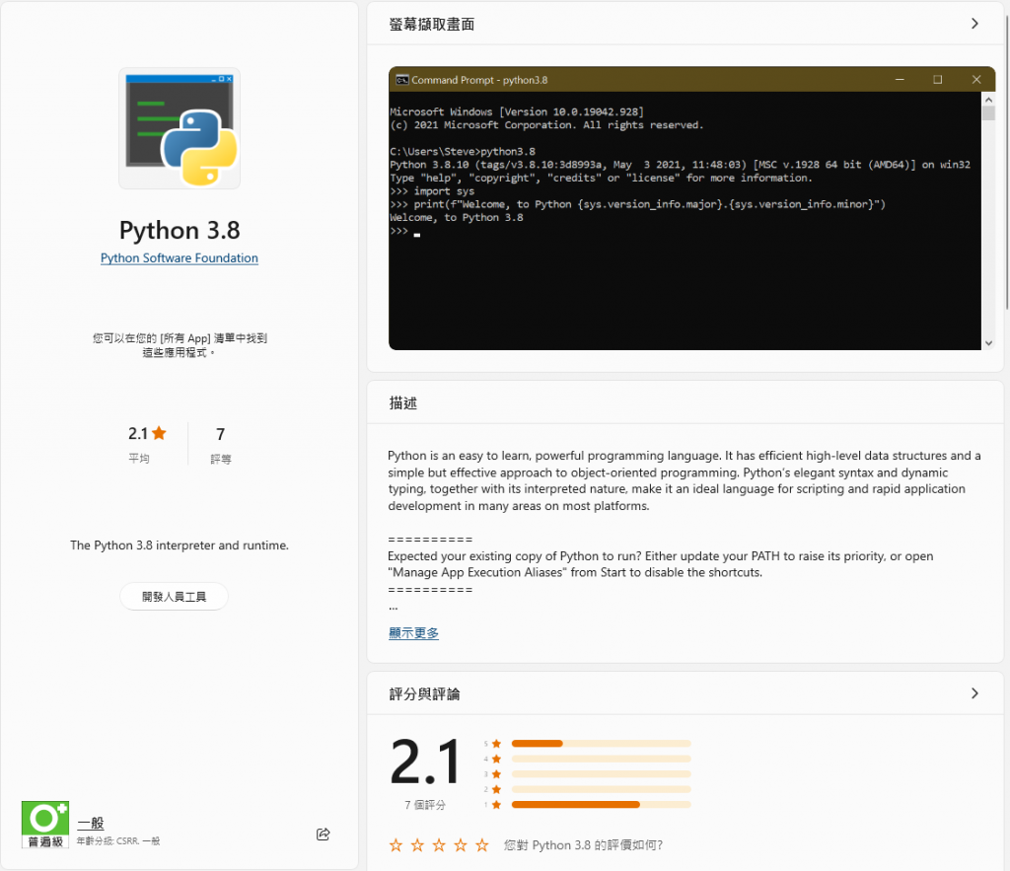Click the 4-star rating bar
The image size is (1010, 871).
pyautogui.click(x=601, y=759)
